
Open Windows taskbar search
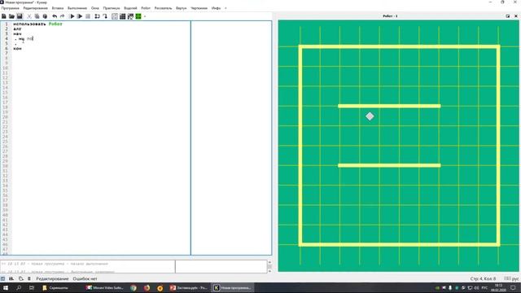(19, 287)
